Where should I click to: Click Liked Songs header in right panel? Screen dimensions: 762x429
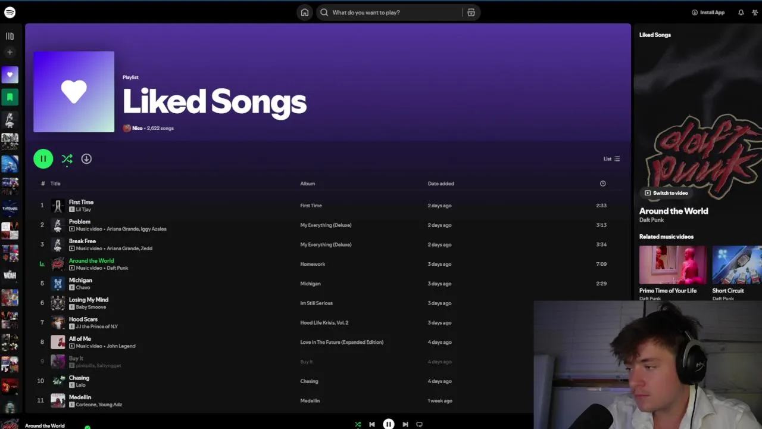click(655, 35)
